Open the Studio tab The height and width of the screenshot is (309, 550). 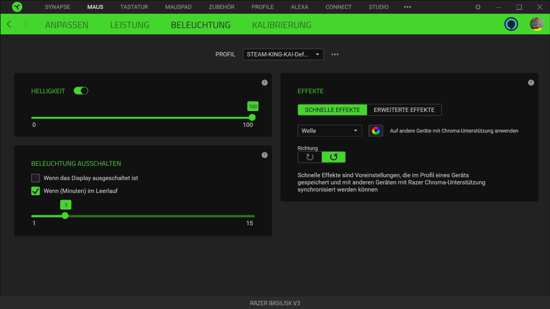click(x=379, y=7)
